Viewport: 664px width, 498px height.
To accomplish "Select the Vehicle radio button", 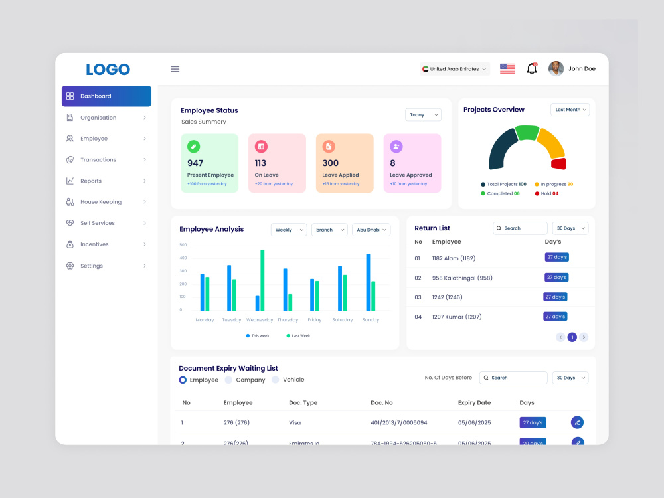I will tap(276, 380).
